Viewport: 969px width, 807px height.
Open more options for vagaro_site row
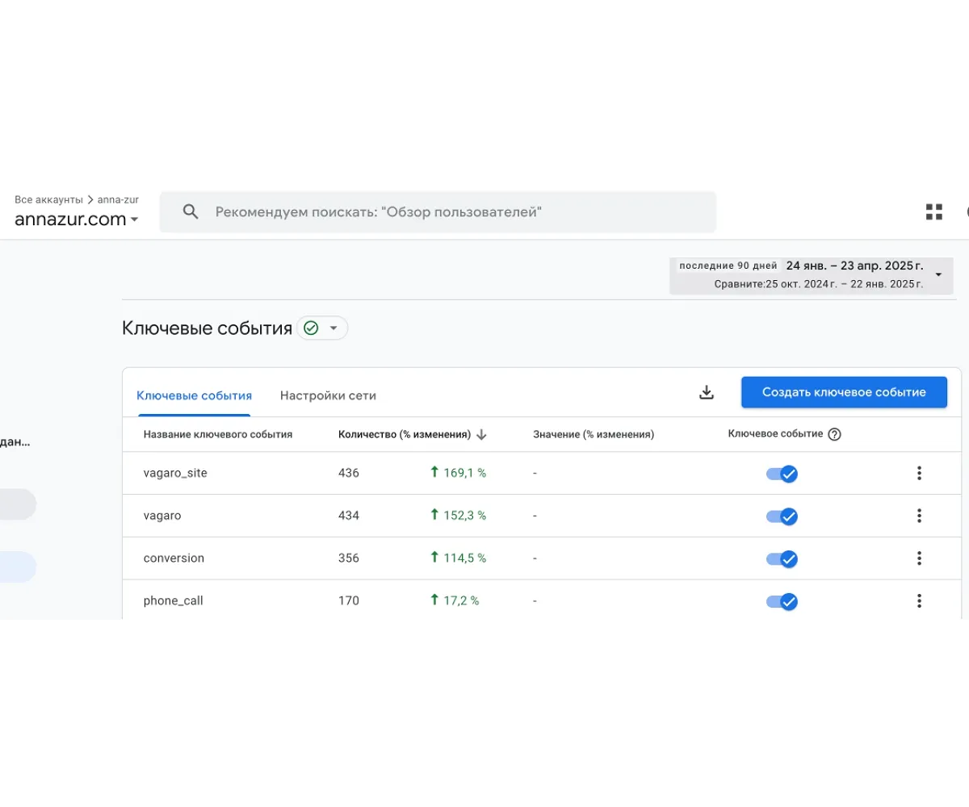919,474
